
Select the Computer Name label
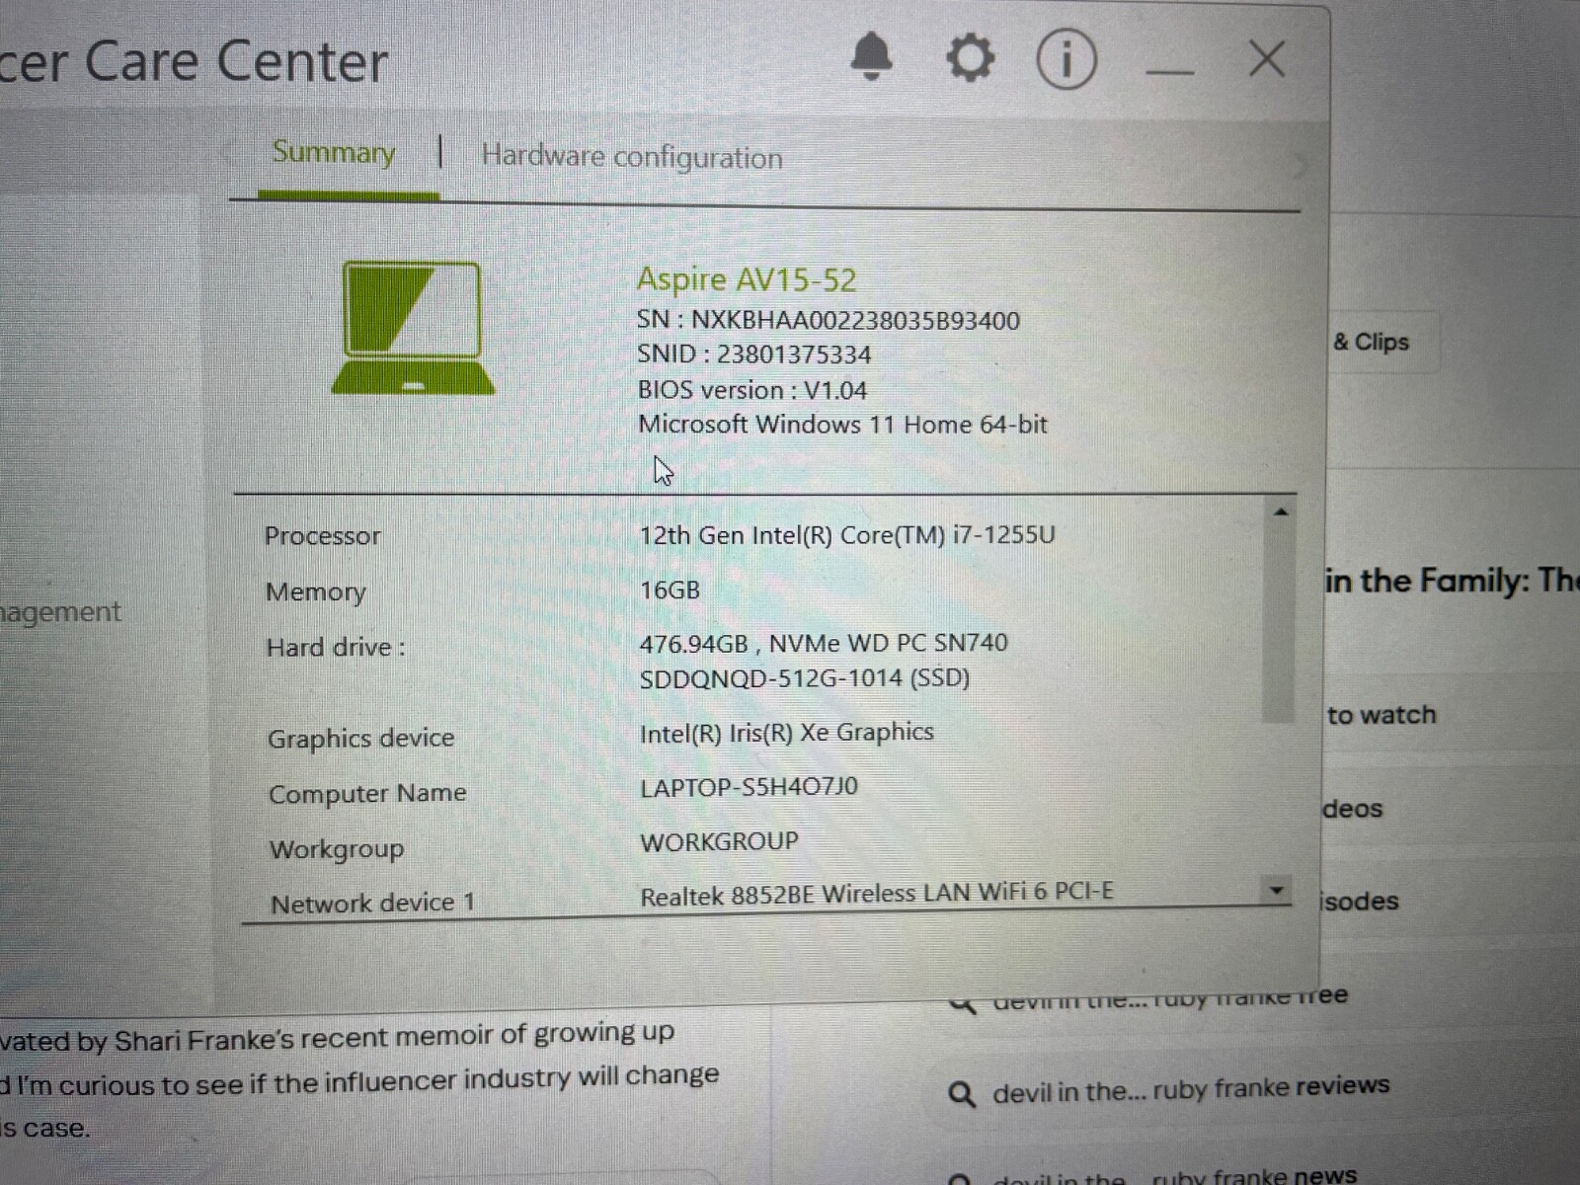[x=367, y=794]
